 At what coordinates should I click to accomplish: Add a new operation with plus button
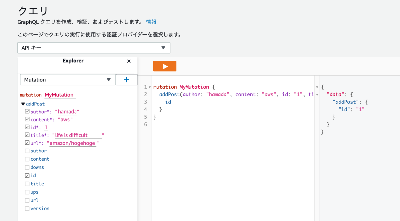(x=126, y=80)
